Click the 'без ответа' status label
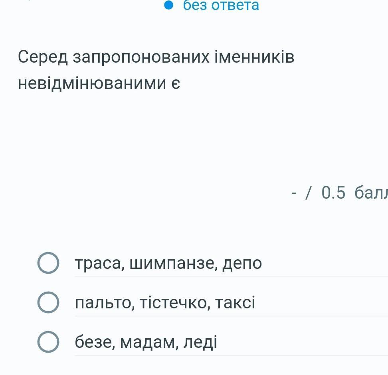388x375 pixels. (x=221, y=5)
